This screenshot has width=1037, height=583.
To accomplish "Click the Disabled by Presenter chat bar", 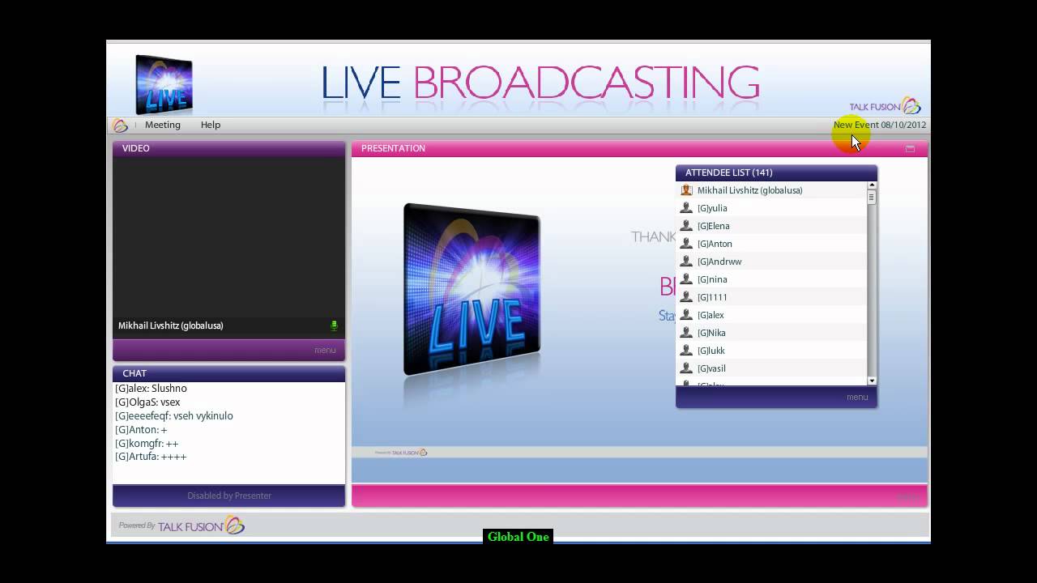I will point(229,496).
